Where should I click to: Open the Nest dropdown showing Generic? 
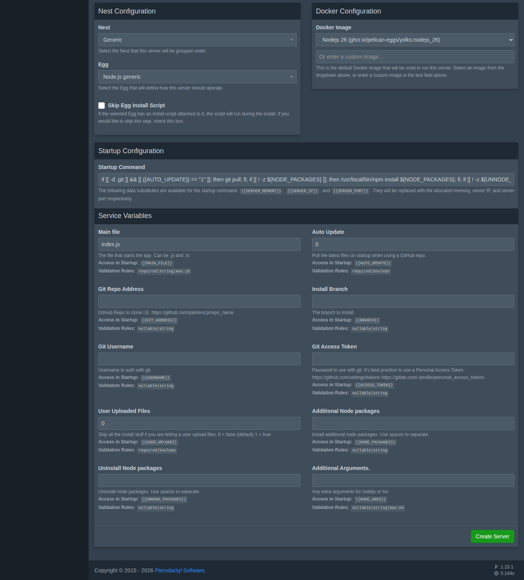coord(197,40)
